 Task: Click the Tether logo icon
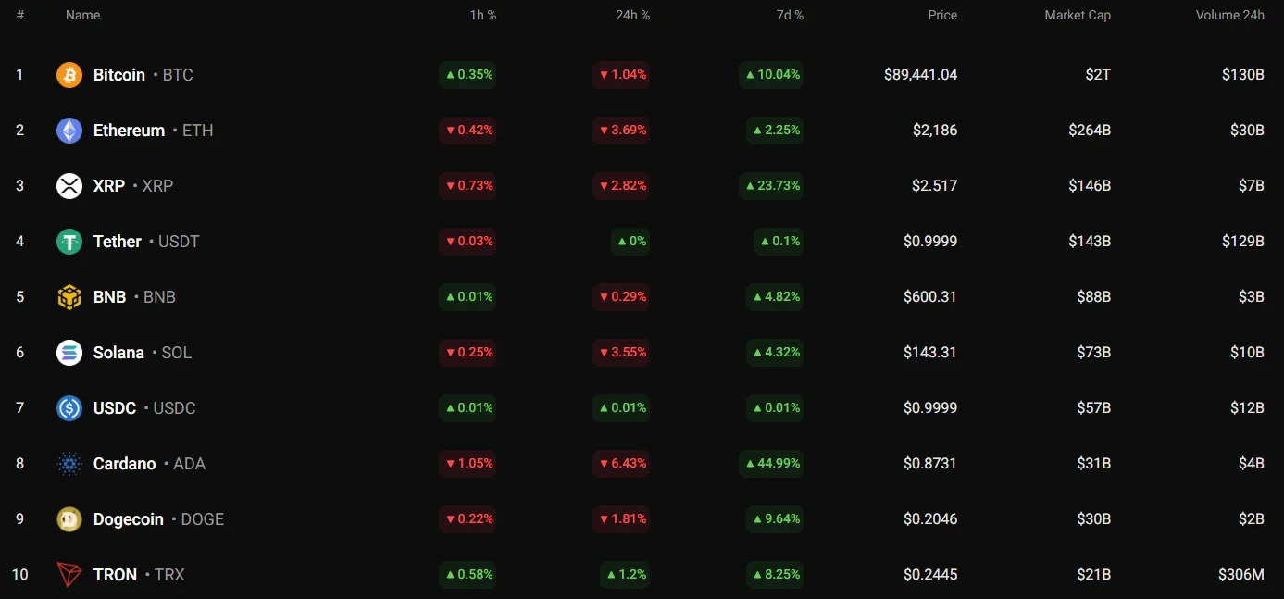click(x=69, y=242)
